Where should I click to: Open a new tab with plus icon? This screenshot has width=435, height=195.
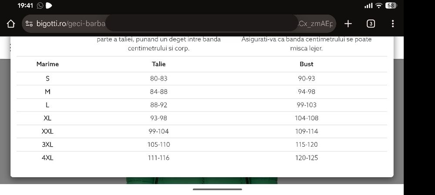tap(348, 24)
